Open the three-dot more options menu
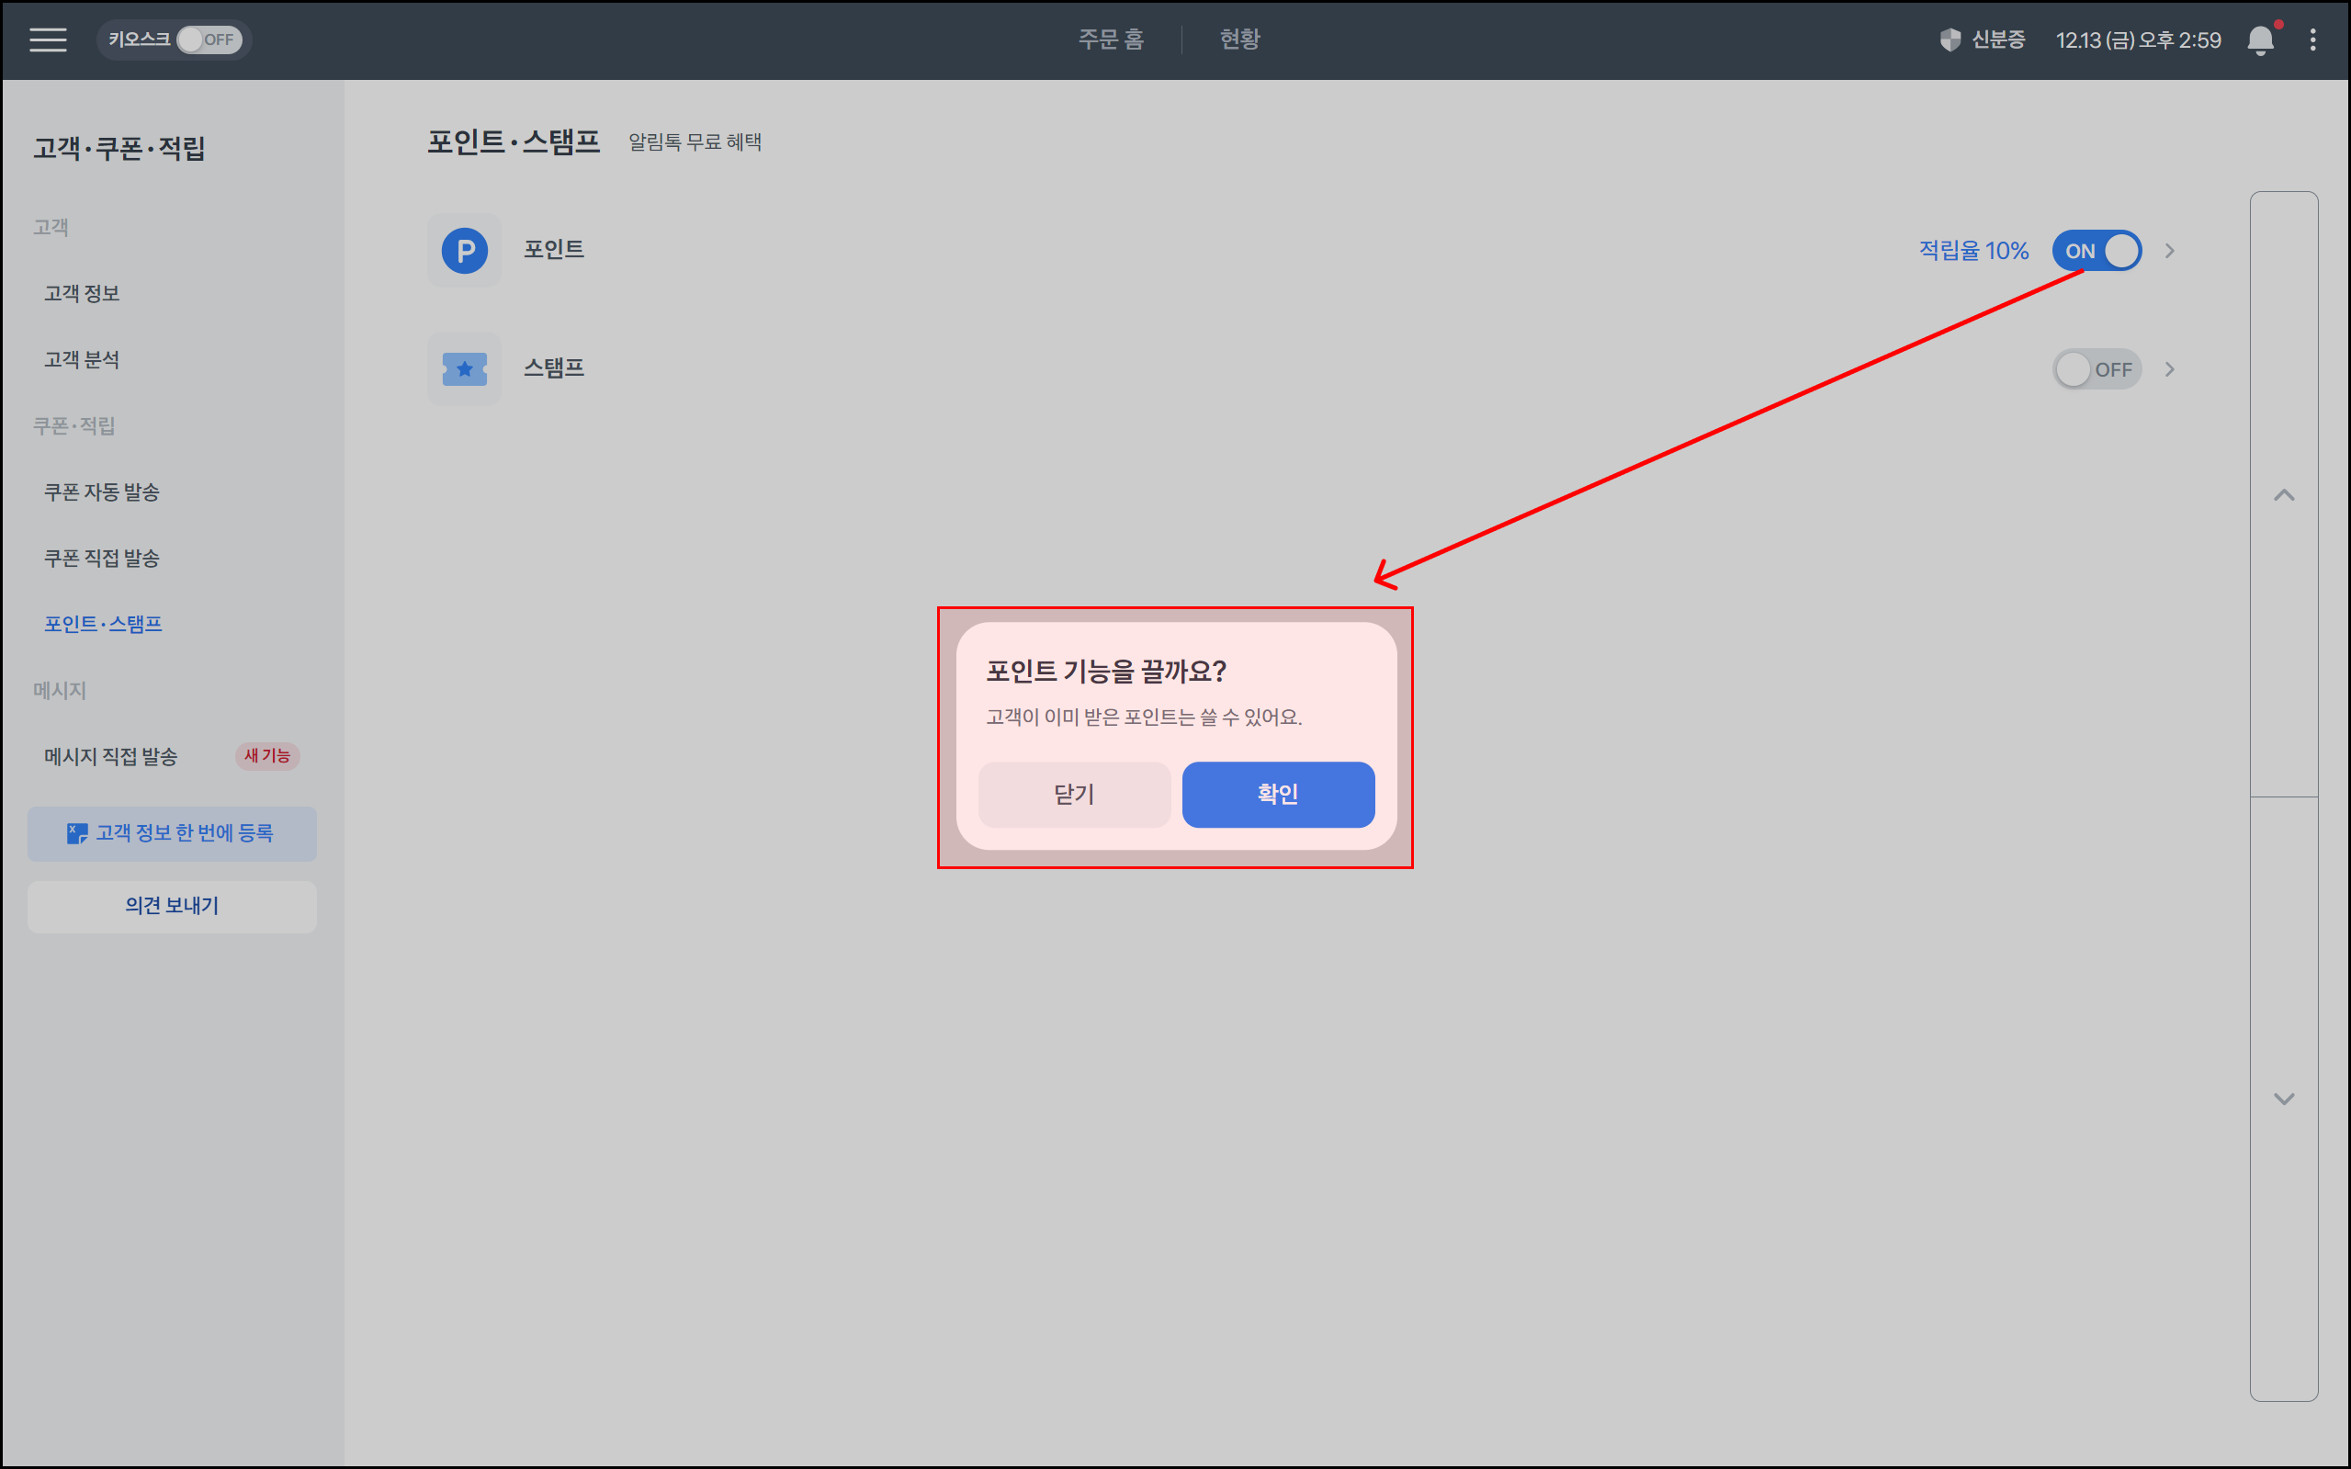2351x1469 pixels. (2313, 40)
